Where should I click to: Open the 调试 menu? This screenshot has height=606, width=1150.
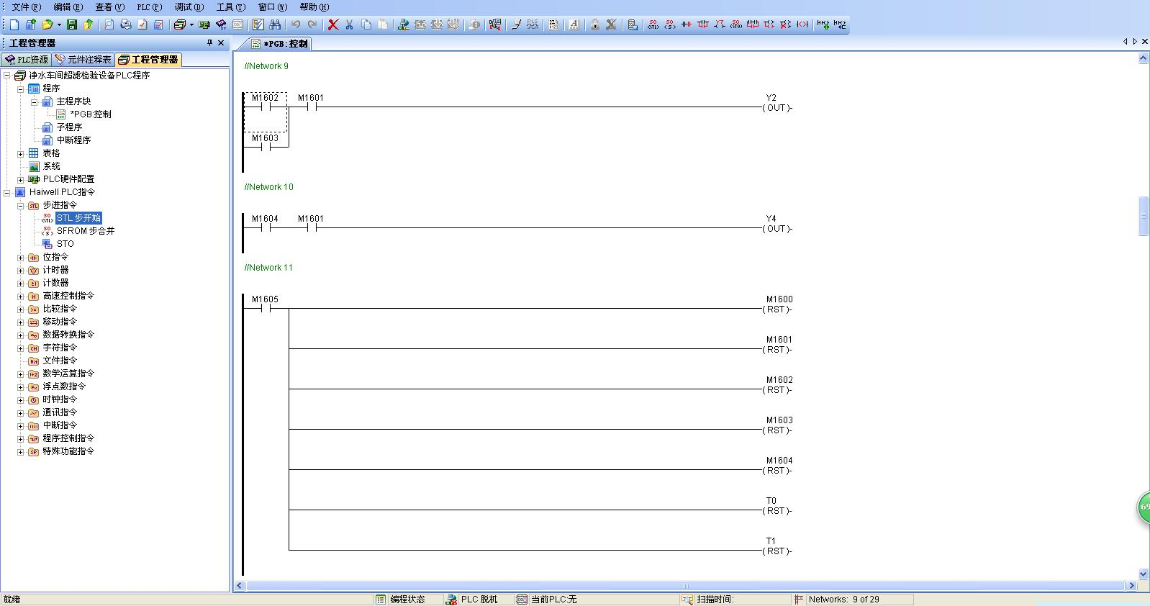[189, 7]
